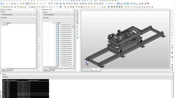The width and height of the screenshot is (175, 98).
Task: Select the -XT100 terminal strip row
Action: click(58, 23)
